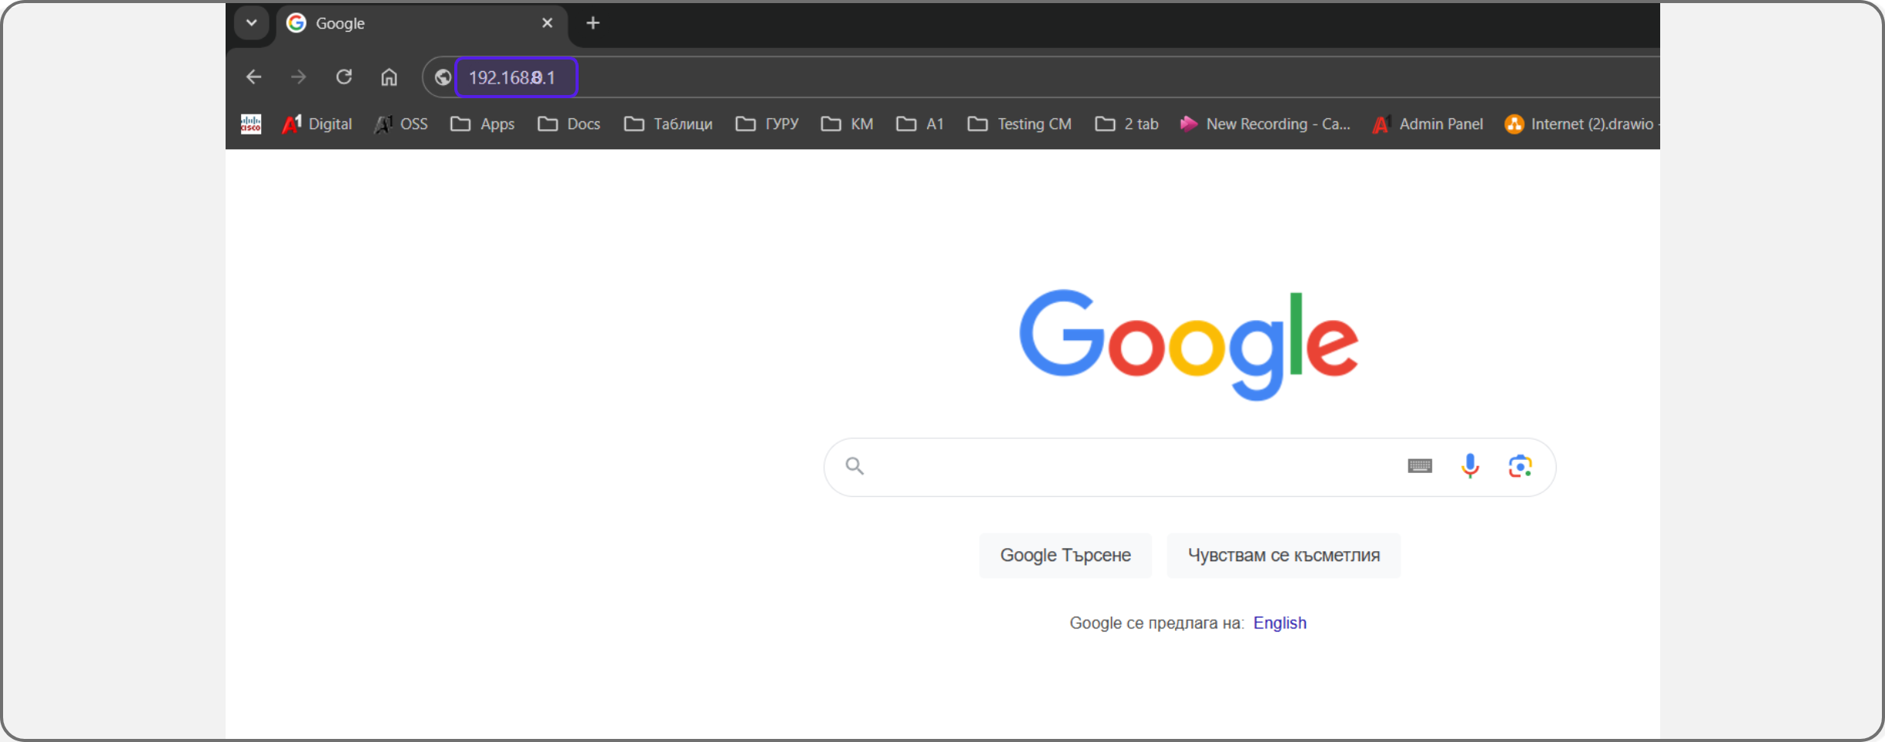Search by voice using microphone icon
The height and width of the screenshot is (742, 1885).
tap(1469, 466)
